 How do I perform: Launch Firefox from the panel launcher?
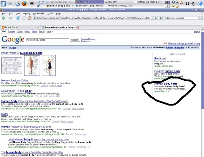pyautogui.click(x=25, y=4)
